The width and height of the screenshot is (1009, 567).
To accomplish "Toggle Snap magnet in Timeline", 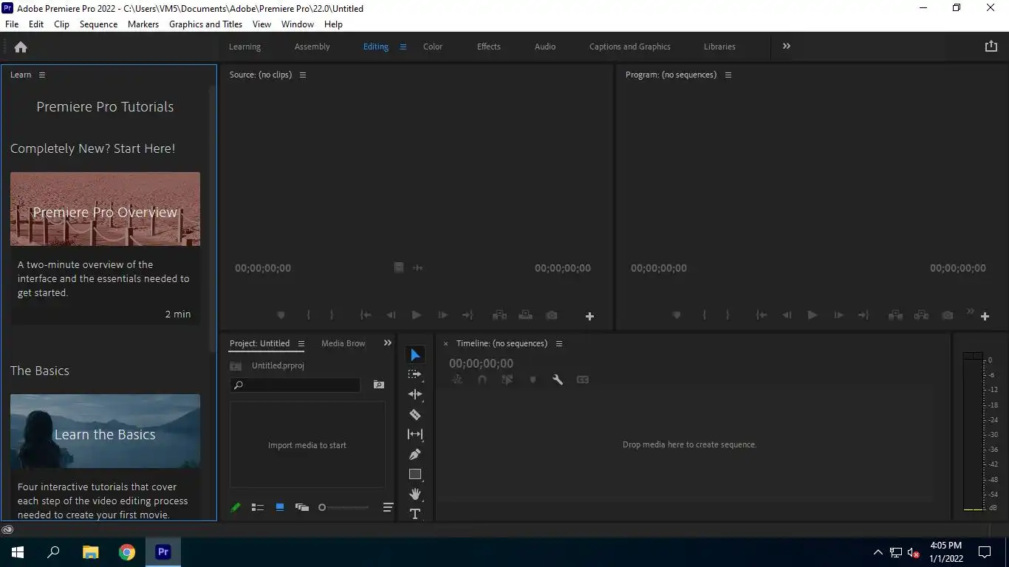I will point(482,379).
